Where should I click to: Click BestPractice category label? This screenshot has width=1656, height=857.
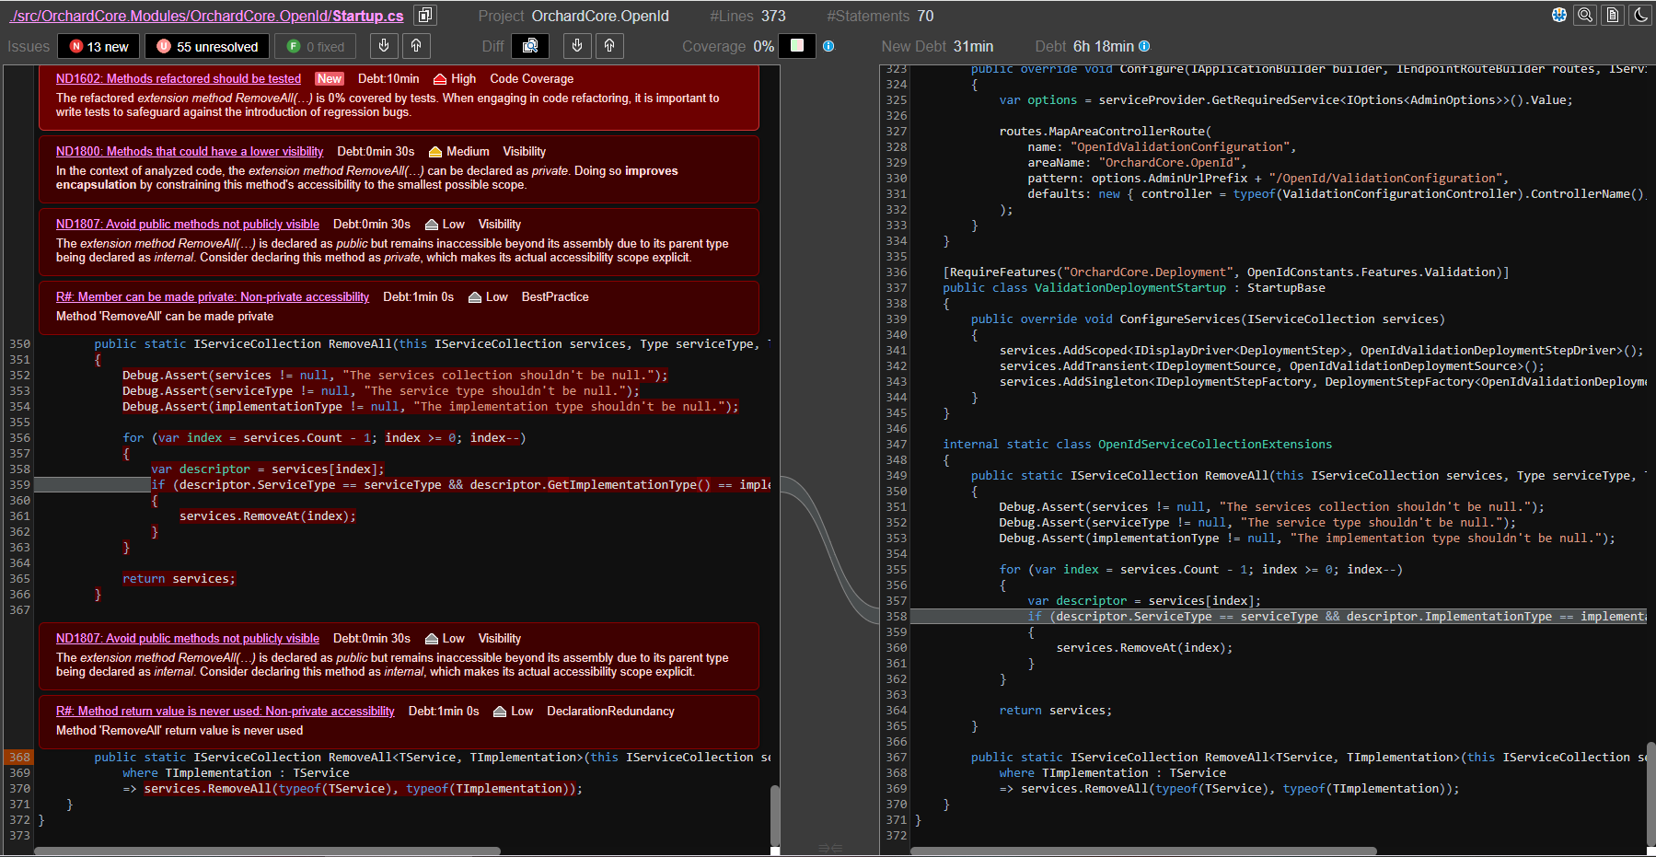[x=555, y=297]
